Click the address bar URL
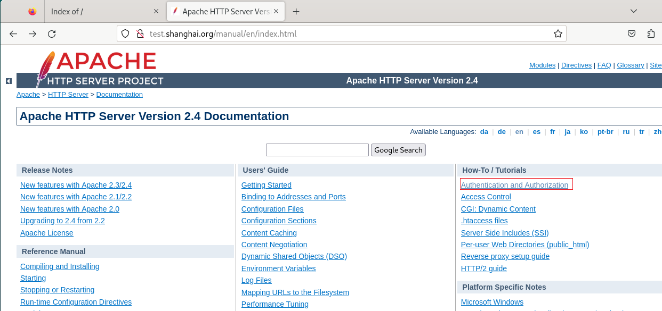Viewport: 662px width, 311px height. (x=223, y=34)
